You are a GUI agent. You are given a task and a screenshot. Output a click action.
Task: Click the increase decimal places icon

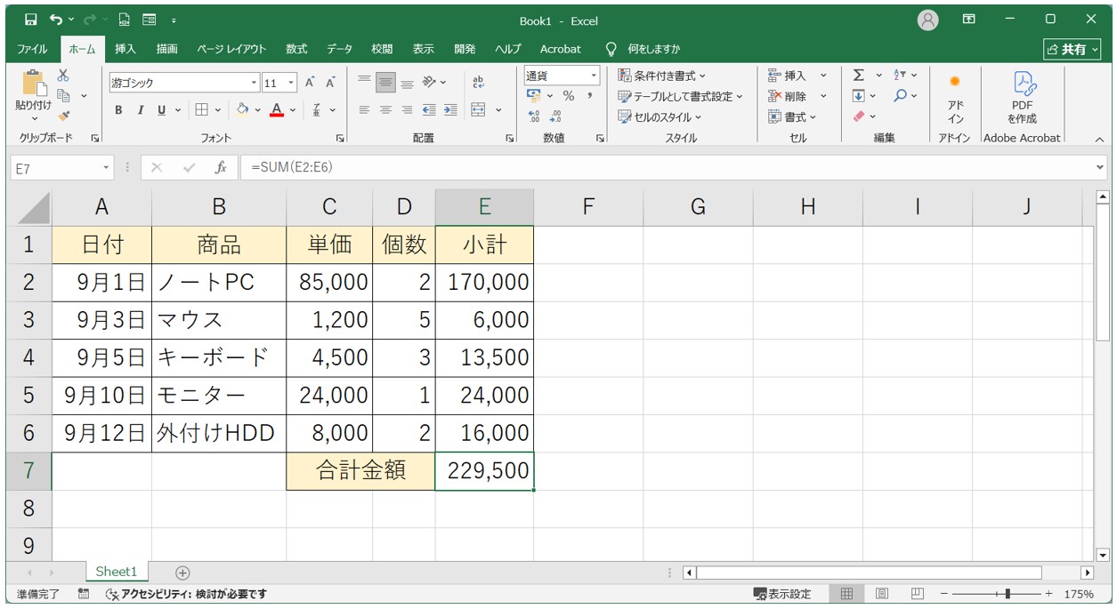tap(534, 116)
